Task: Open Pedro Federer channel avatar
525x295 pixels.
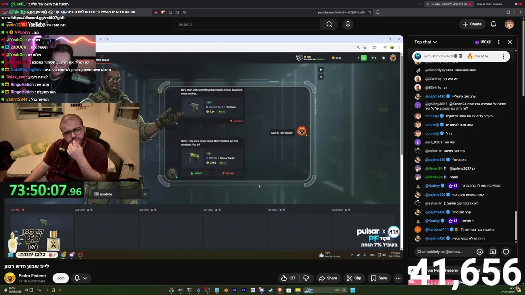Action: pos(10,278)
